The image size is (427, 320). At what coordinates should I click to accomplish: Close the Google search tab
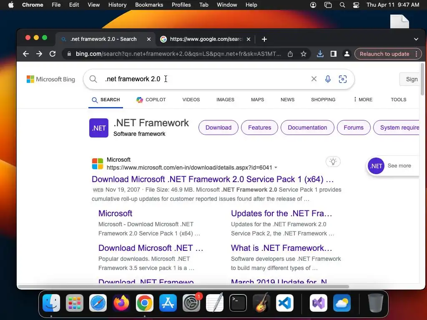[249, 39]
